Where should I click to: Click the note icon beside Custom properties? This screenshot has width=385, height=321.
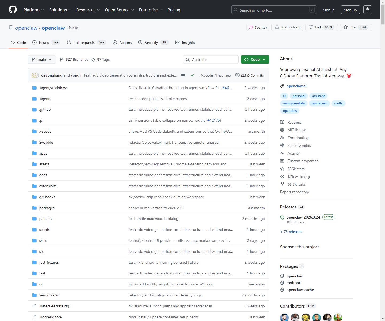(282, 161)
